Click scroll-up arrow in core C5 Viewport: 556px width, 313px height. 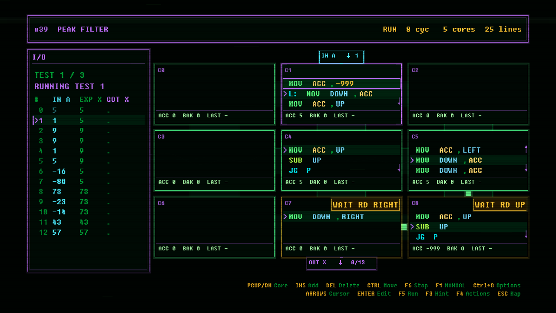[x=526, y=149]
